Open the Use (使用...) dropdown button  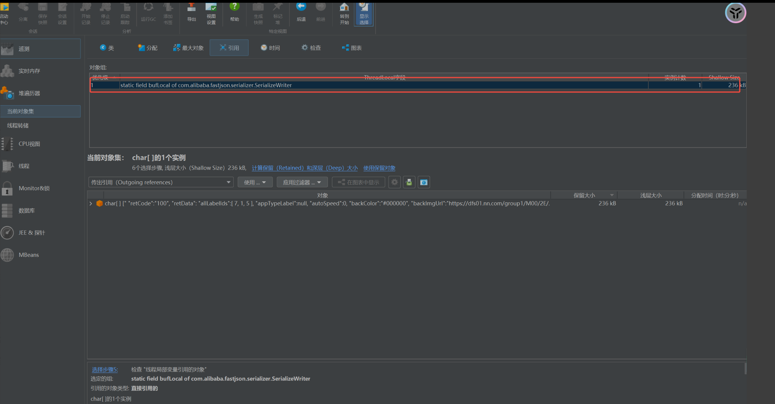(x=255, y=182)
